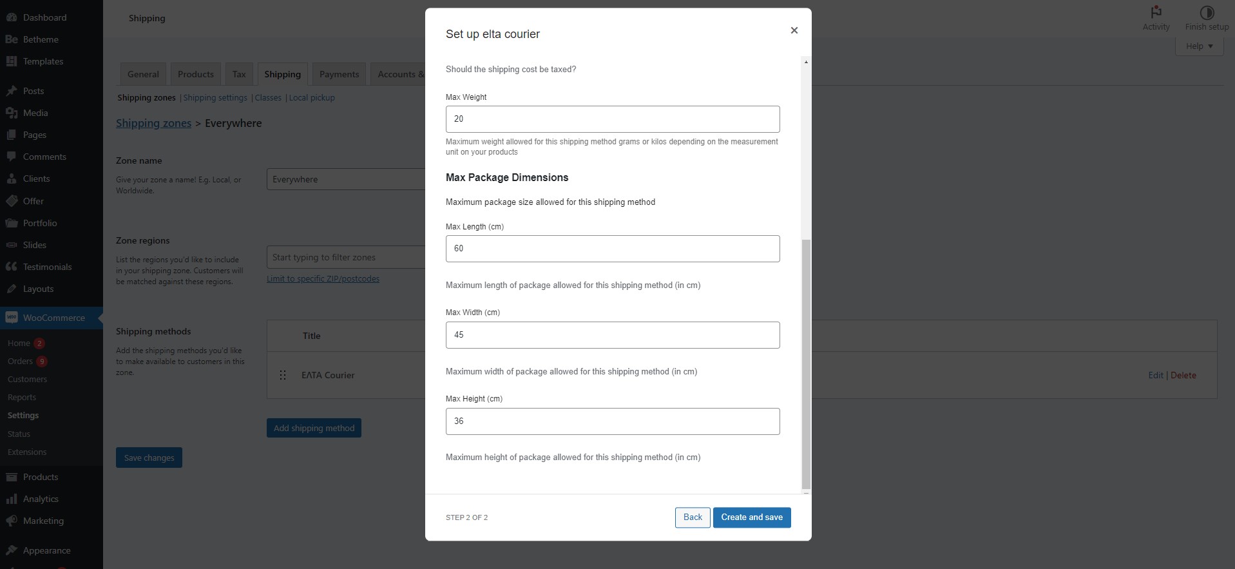Click the Media icon in sidebar
The height and width of the screenshot is (569, 1235).
pos(11,113)
